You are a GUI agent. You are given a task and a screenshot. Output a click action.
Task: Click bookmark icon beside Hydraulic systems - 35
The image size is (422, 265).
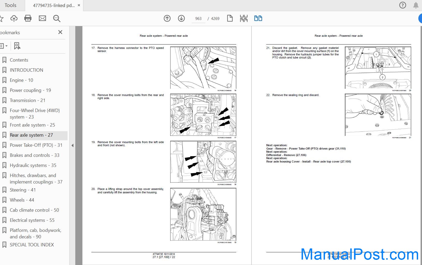(4, 165)
